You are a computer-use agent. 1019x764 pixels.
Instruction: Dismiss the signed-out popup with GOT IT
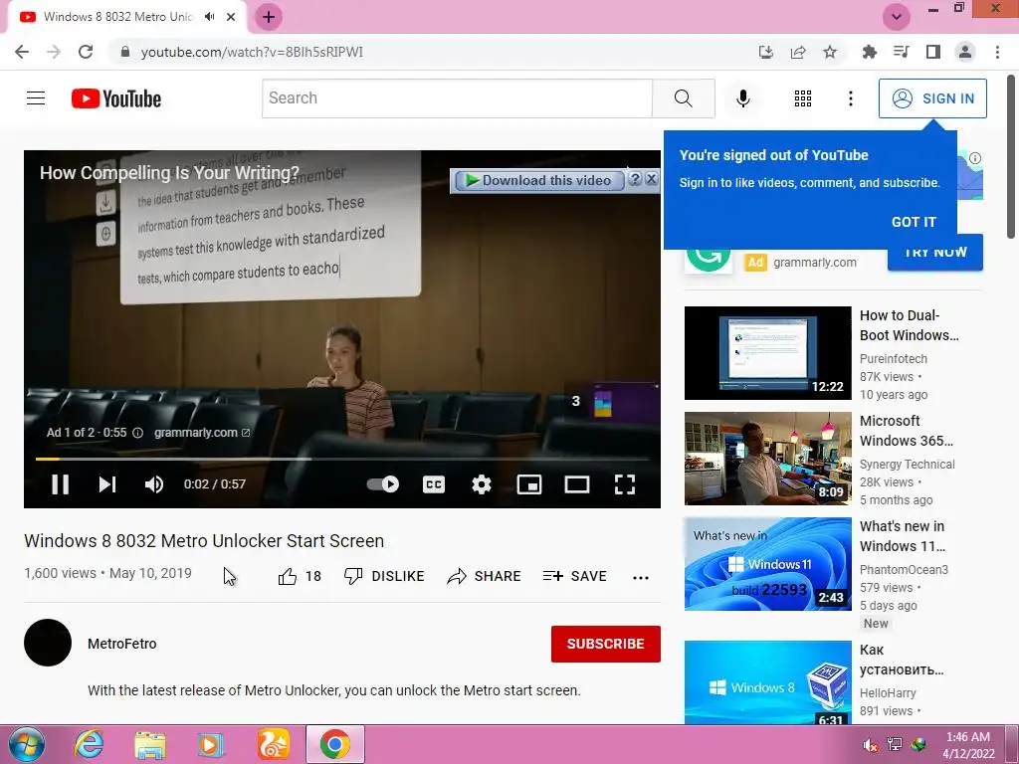point(914,222)
